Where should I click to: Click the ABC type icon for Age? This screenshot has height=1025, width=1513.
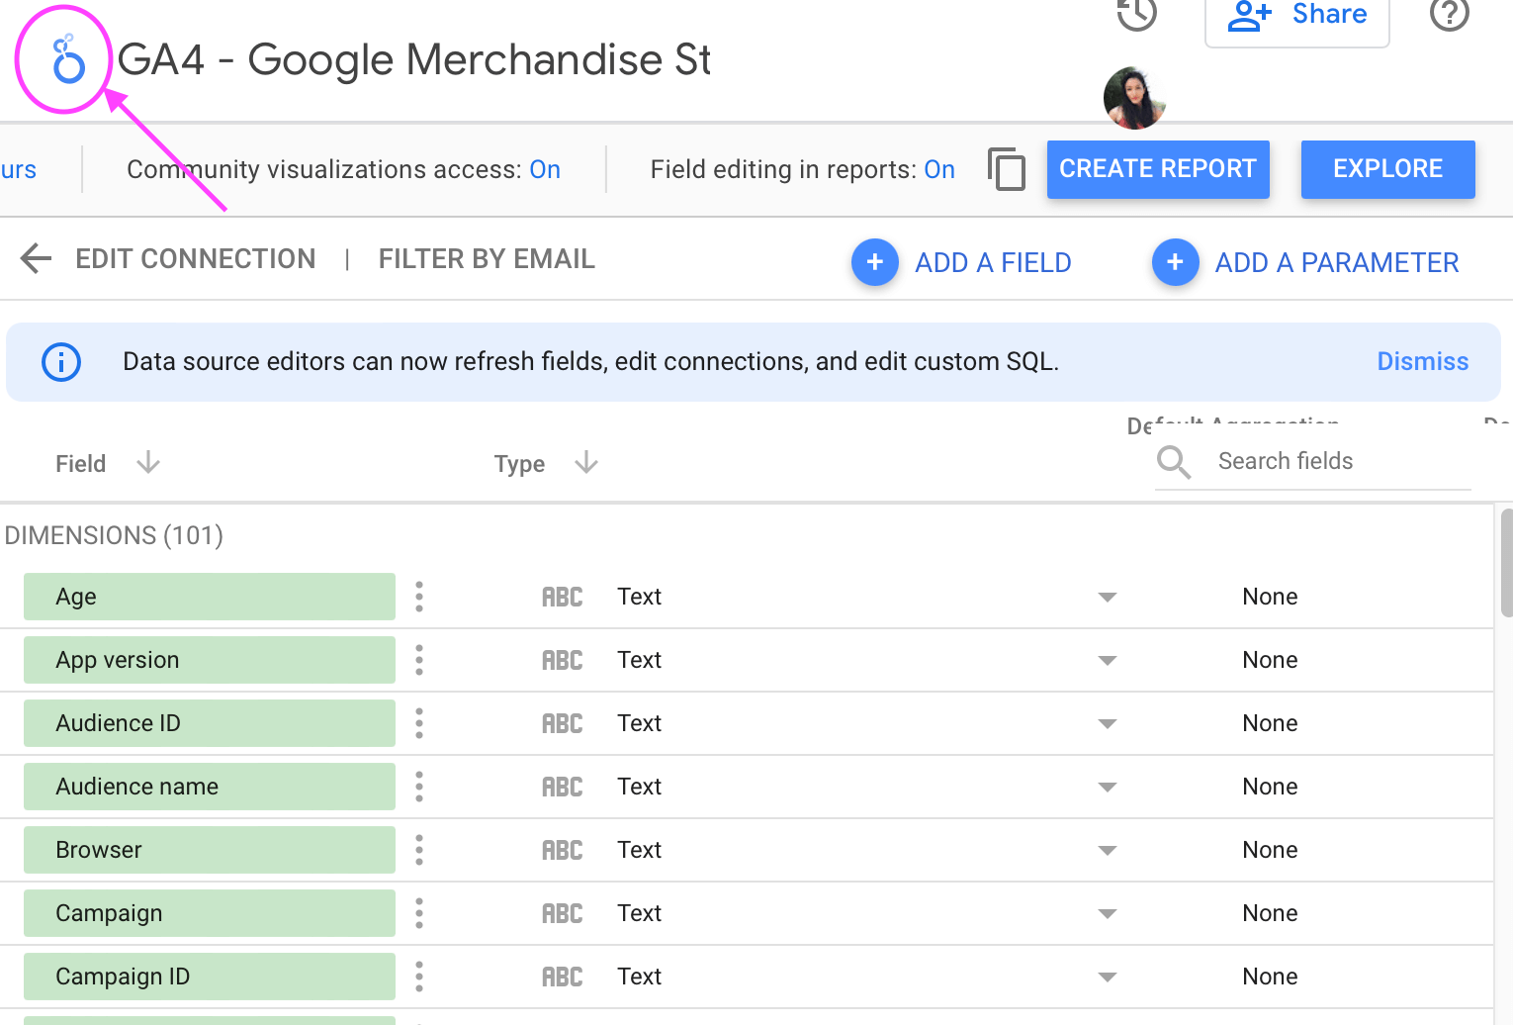(x=563, y=597)
